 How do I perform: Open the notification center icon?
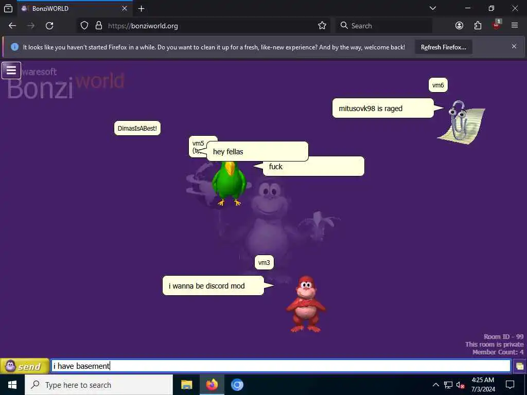510,385
